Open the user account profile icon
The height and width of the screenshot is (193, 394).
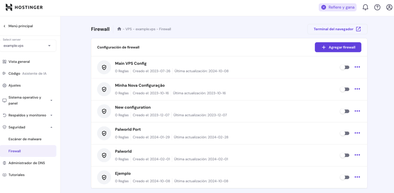[x=389, y=7]
